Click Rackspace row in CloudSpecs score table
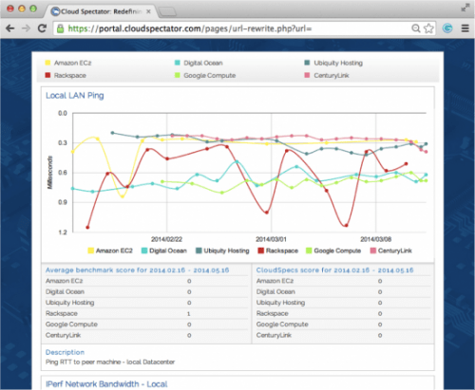 pos(343,313)
